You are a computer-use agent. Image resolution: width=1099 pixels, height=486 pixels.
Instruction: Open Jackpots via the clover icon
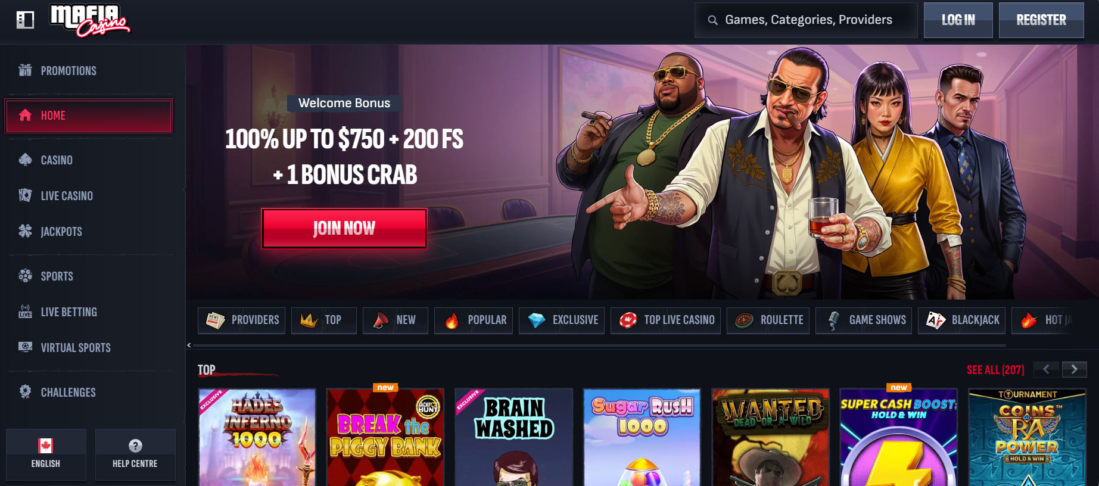coord(25,231)
